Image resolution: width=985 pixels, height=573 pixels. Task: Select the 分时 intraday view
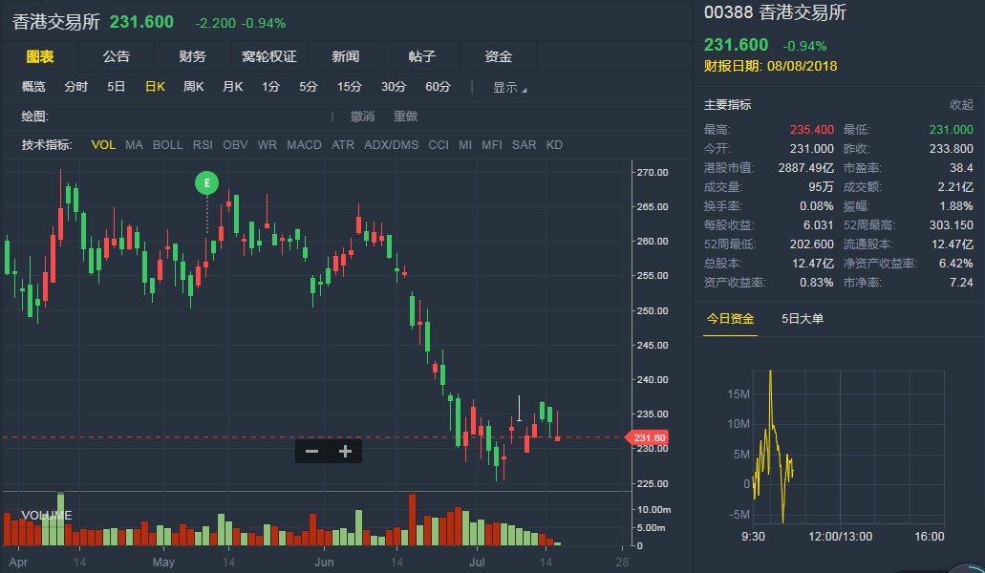point(76,87)
